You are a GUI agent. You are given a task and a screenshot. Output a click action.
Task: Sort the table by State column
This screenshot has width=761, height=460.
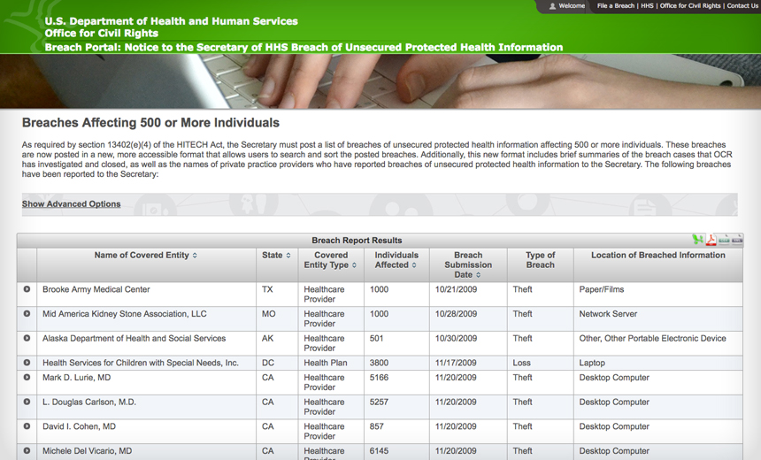(x=288, y=256)
